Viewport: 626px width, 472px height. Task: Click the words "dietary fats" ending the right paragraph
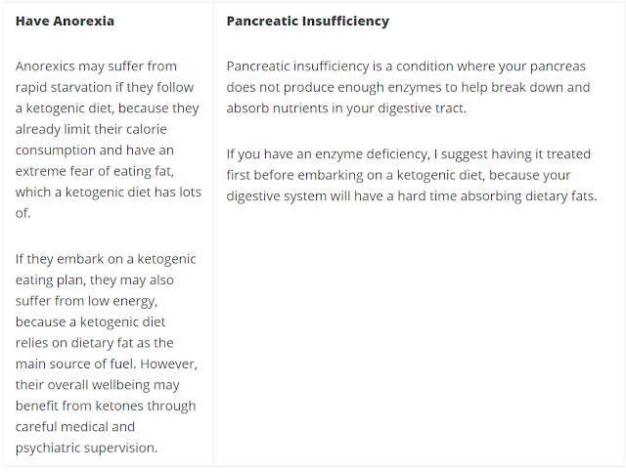point(556,196)
